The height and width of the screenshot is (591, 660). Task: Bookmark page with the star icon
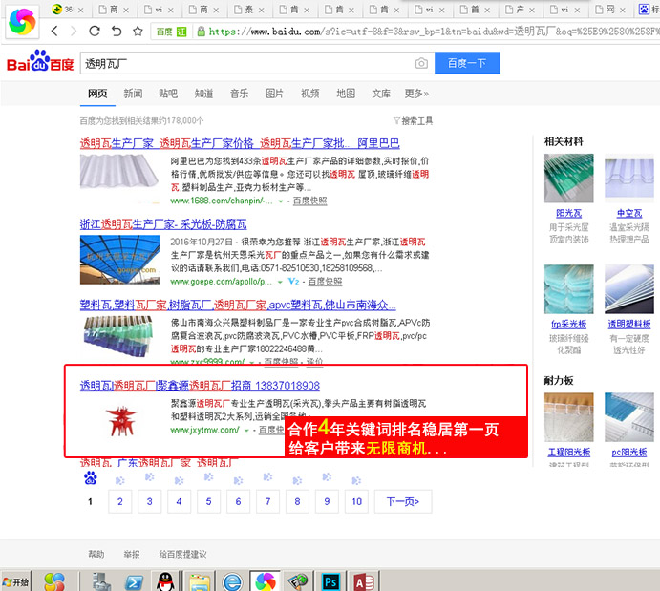pos(138,31)
